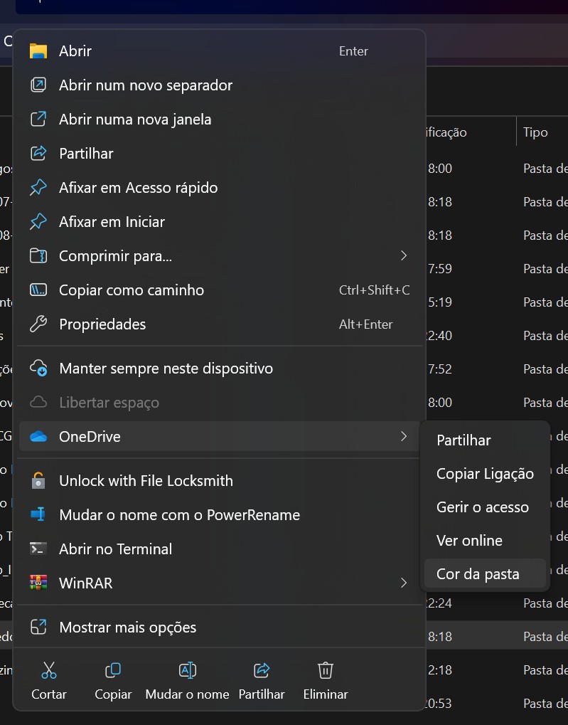The height and width of the screenshot is (725, 568).
Task: Click the Tipo column header
Action: (x=536, y=132)
